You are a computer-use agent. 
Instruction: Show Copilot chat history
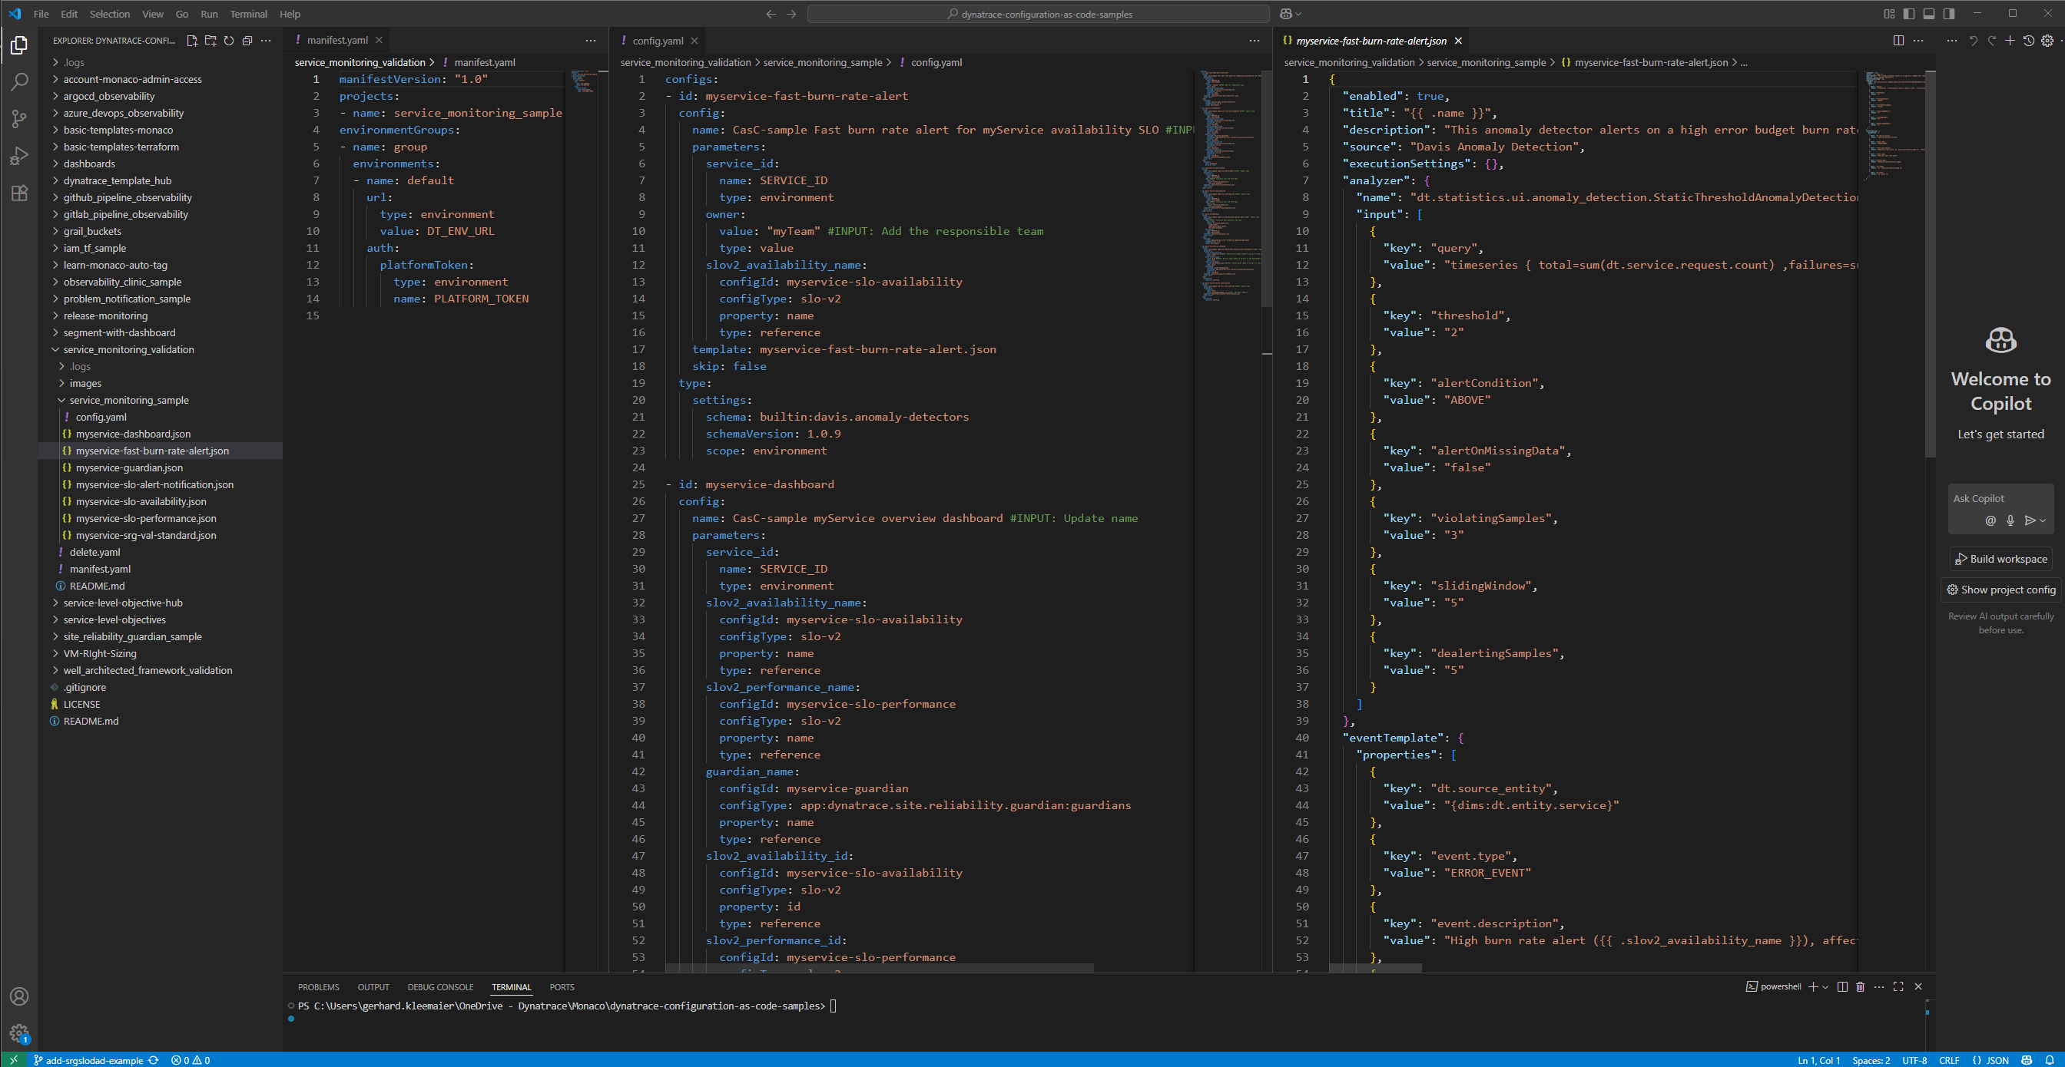tap(2028, 40)
